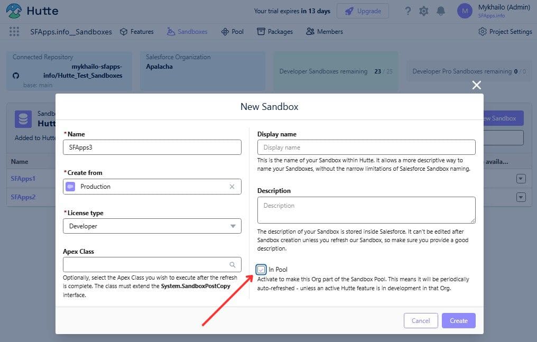Click the New Sandbox button behind the dialog
The width and height of the screenshot is (537, 342).
[x=503, y=118]
